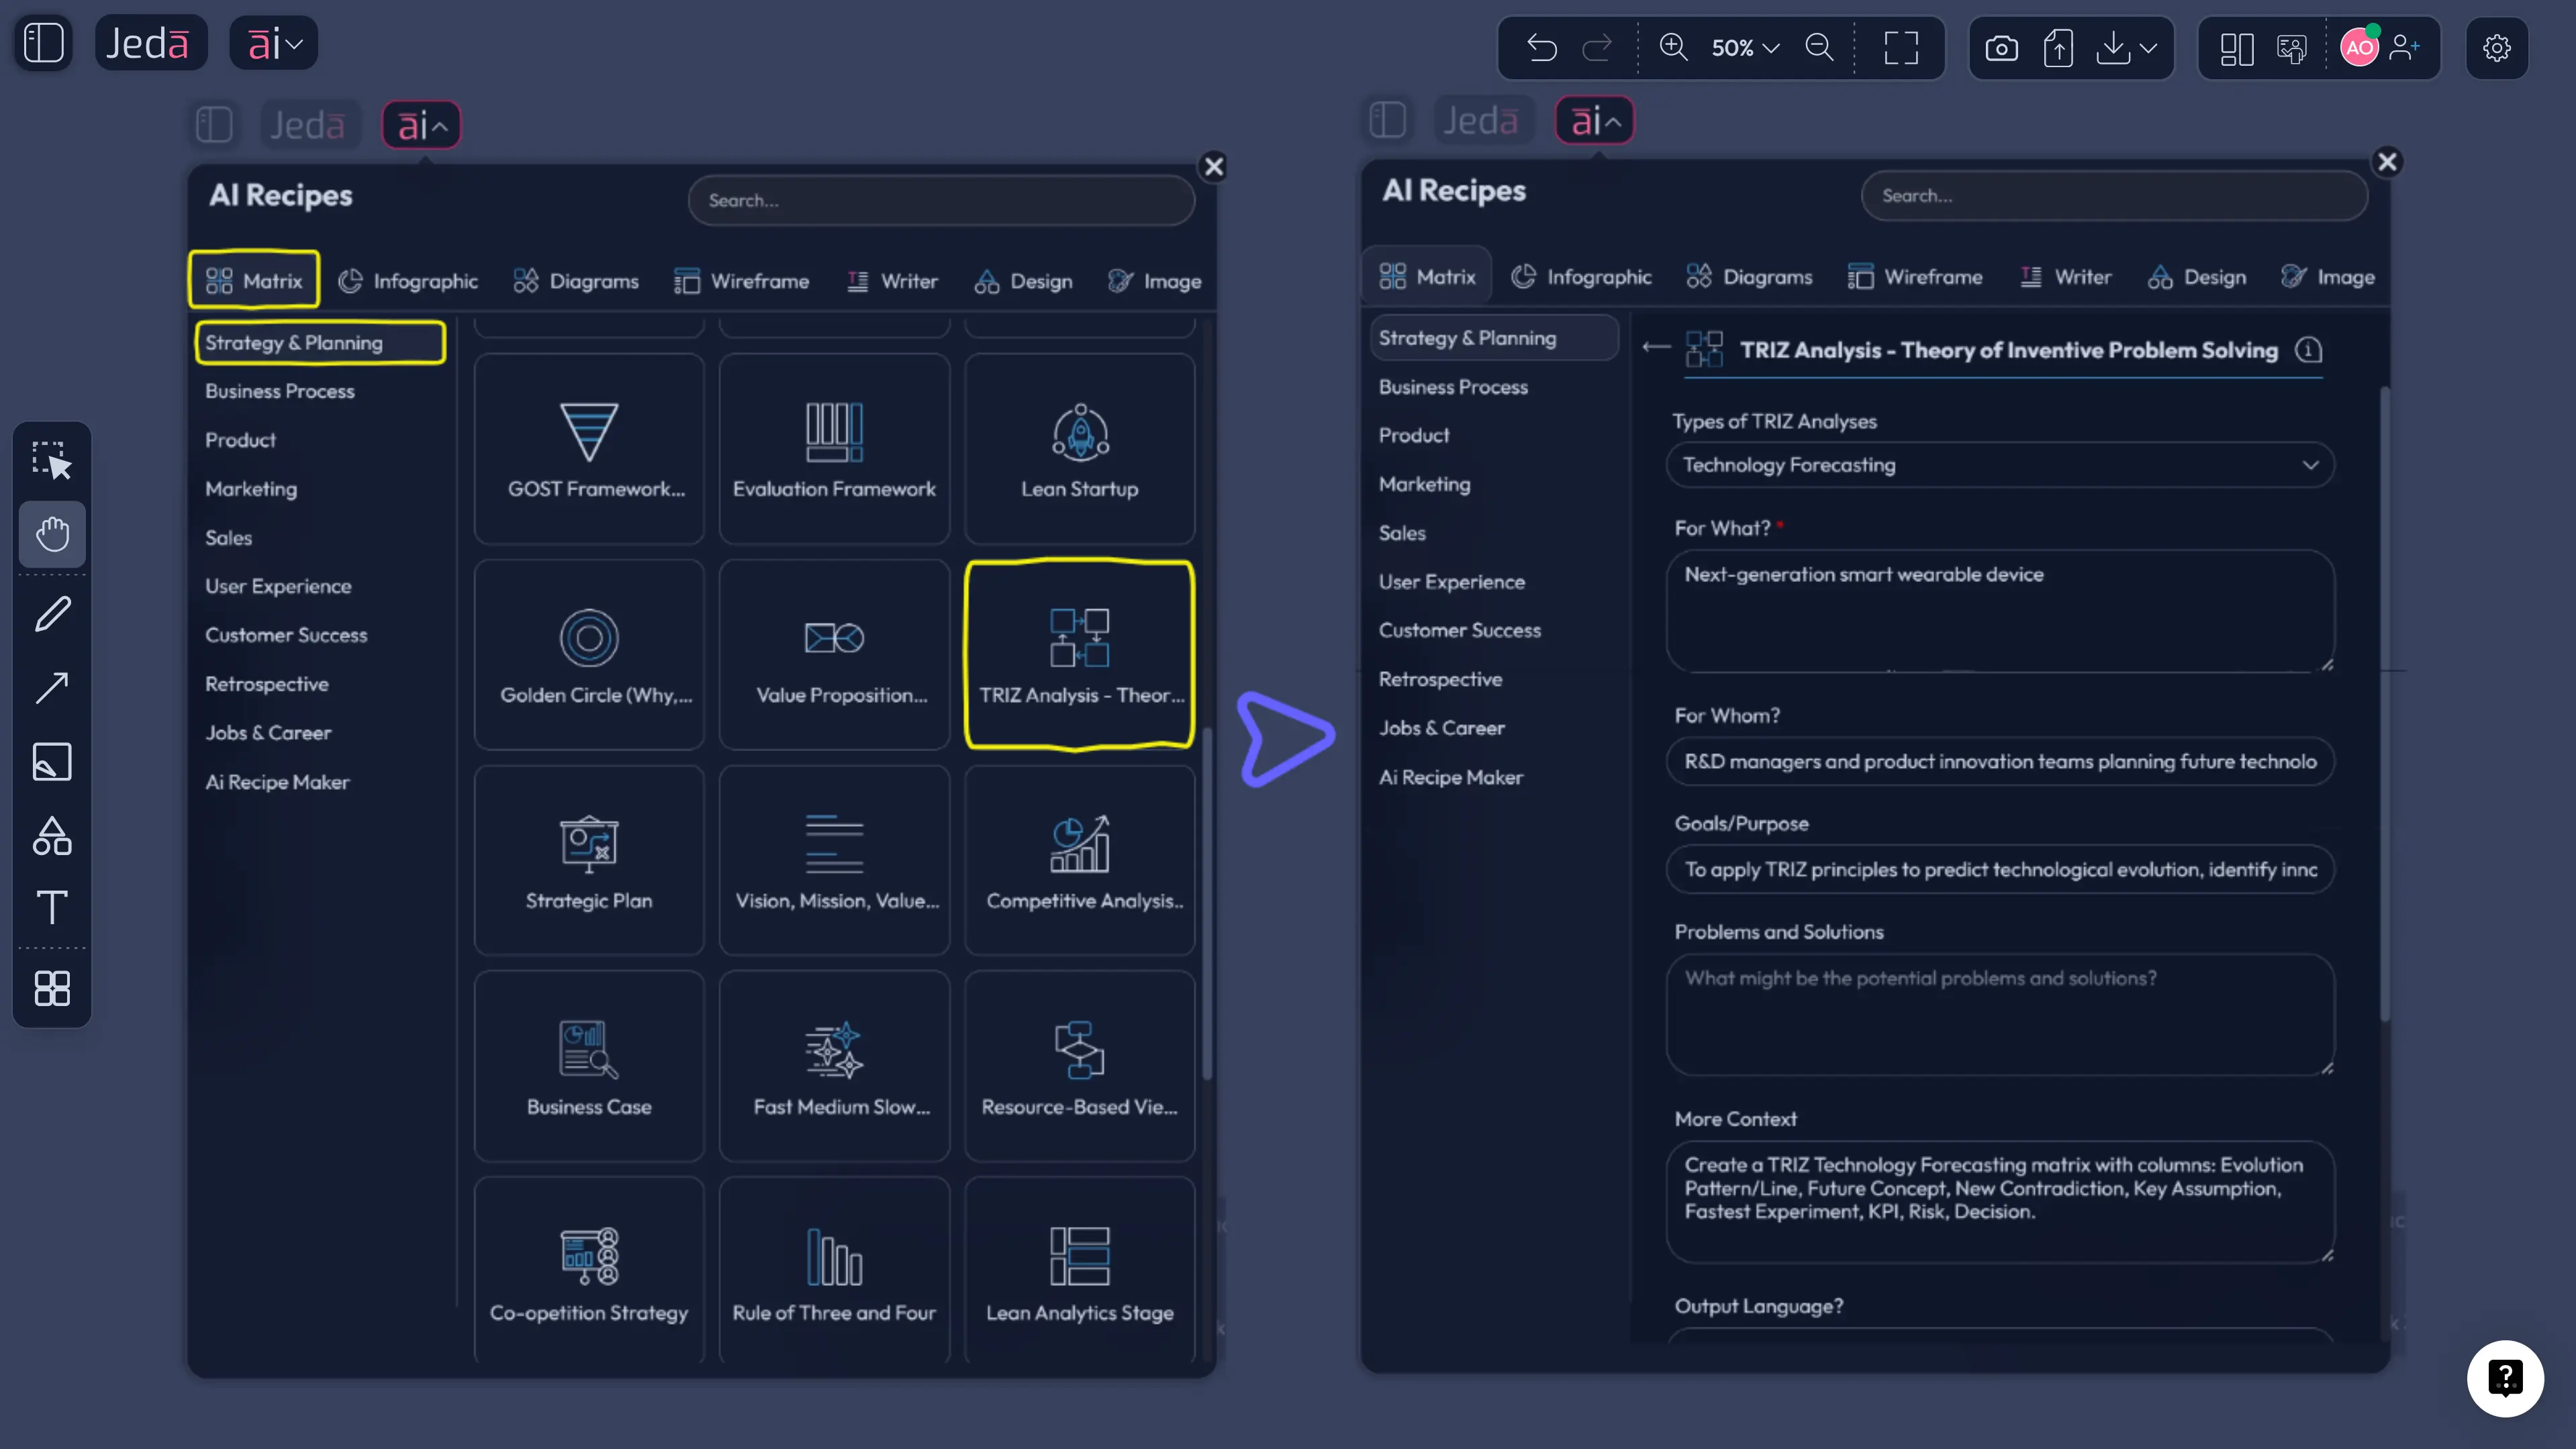2576x1449 pixels.
Task: Open the shapes tool
Action: click(52, 836)
